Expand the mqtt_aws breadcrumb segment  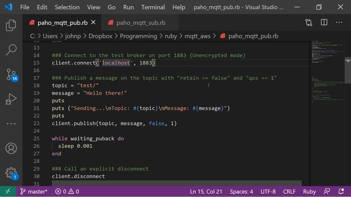coord(197,36)
